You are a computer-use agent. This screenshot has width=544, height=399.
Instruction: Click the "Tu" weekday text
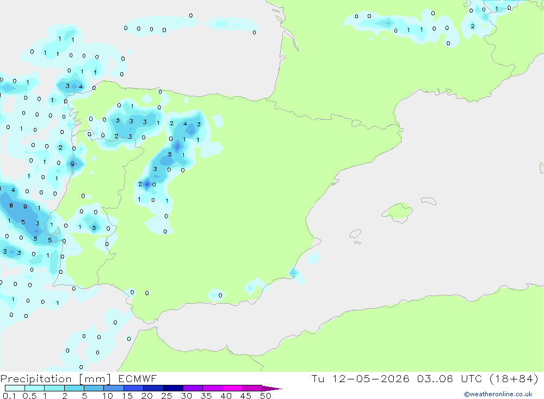point(318,378)
